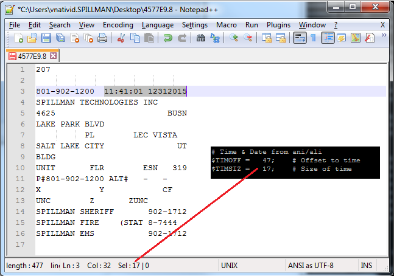The width and height of the screenshot is (394, 276).
Task: Click the Save All icon
Action: [x=60, y=38]
